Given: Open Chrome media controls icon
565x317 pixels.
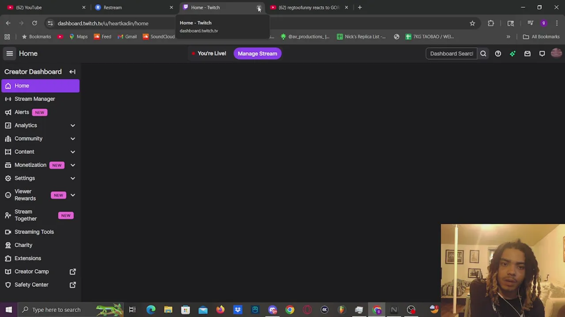Looking at the screenshot, I should point(530,23).
